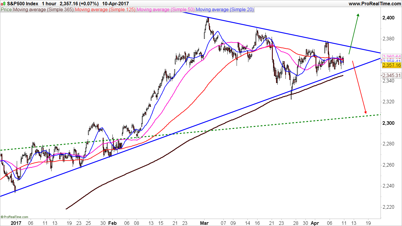Screen dimensions: 402x226
Task: Click the 08 date label on time axis
Action: click(137, 223)
